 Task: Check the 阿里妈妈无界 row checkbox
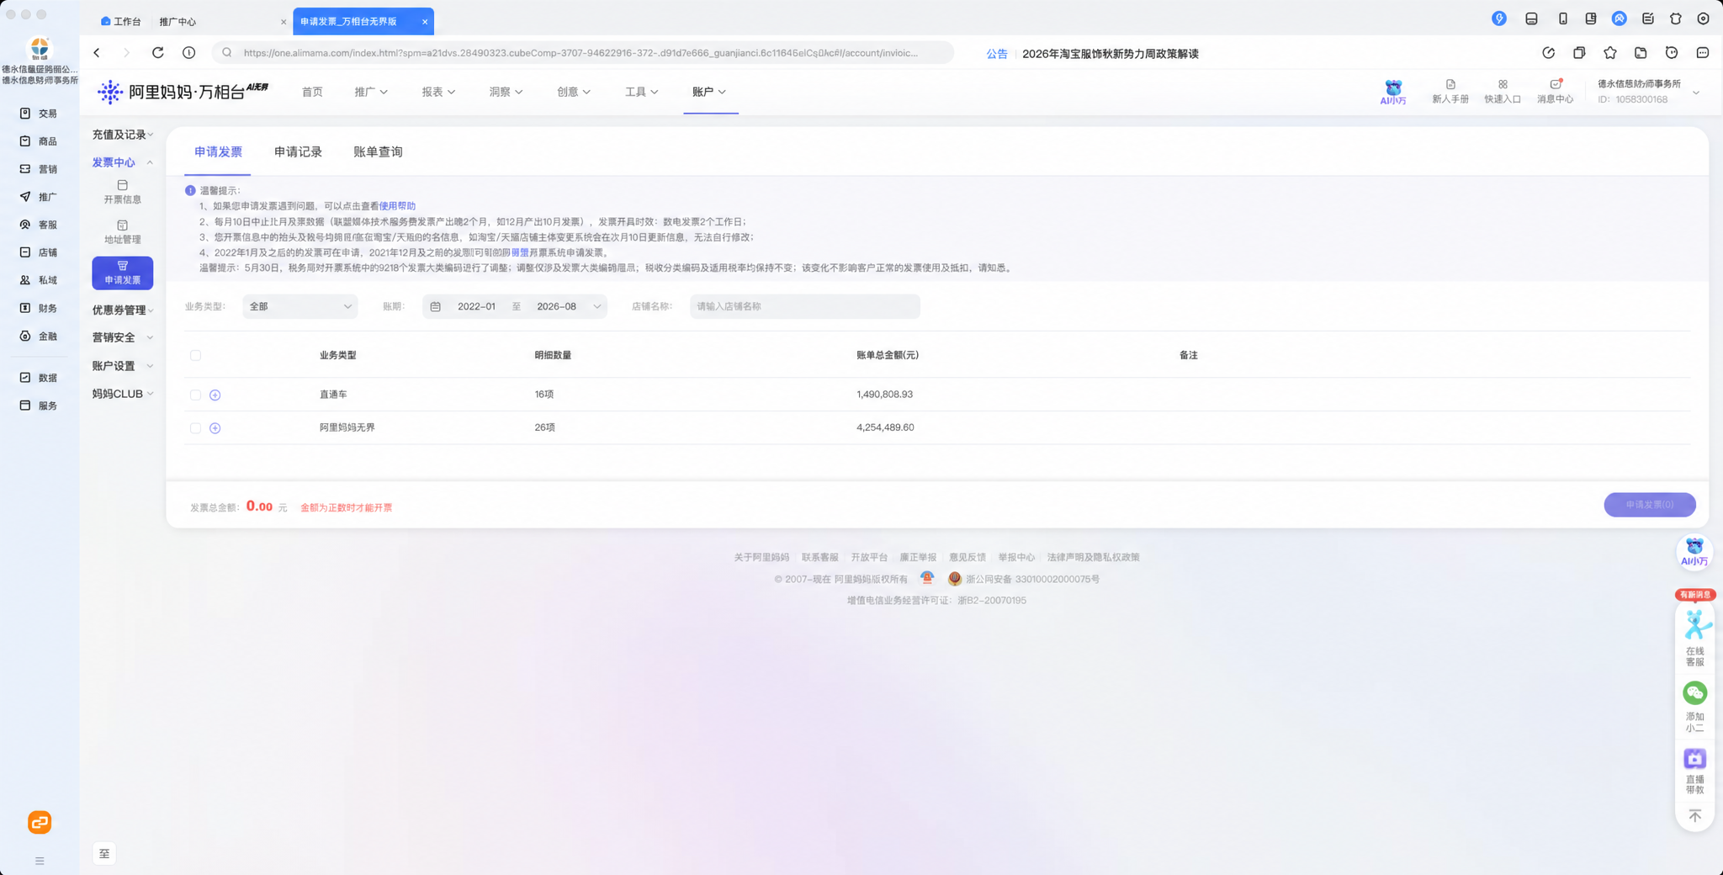click(195, 427)
